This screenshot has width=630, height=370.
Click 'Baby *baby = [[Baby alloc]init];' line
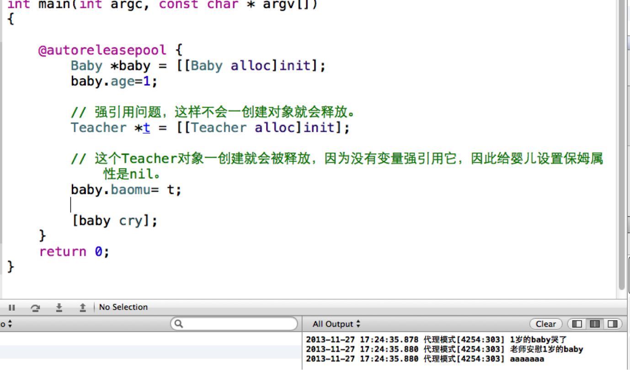click(198, 66)
